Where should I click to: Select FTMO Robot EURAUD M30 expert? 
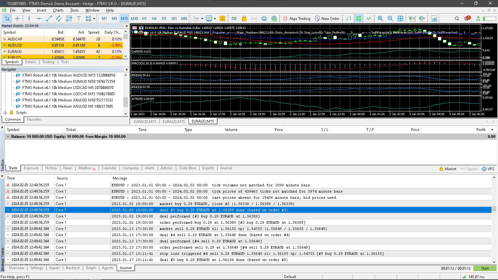pos(68,82)
